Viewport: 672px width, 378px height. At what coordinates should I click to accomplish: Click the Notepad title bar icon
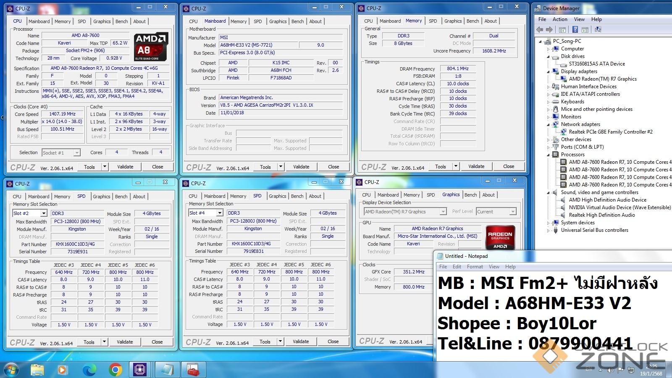click(440, 256)
